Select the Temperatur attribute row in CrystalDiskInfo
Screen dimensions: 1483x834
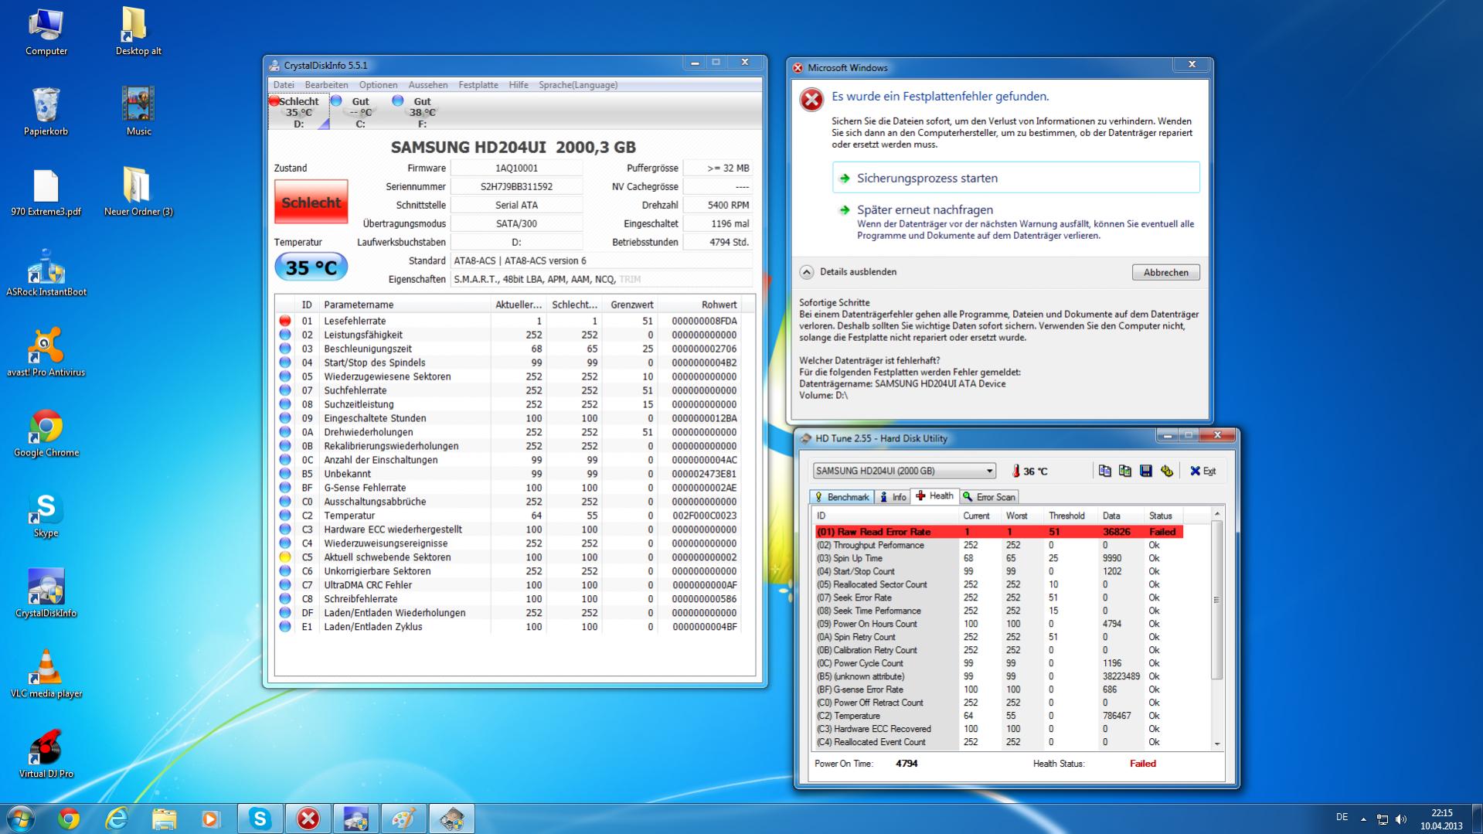coord(508,516)
